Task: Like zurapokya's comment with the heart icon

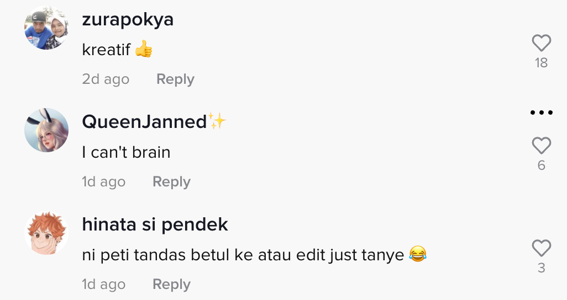Action: click(x=542, y=43)
